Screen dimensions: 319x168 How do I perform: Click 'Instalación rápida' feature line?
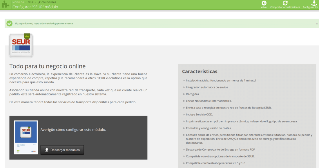[221, 80]
